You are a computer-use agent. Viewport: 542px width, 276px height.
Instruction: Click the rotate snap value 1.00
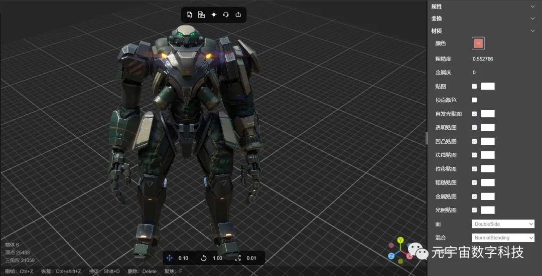[x=217, y=258]
